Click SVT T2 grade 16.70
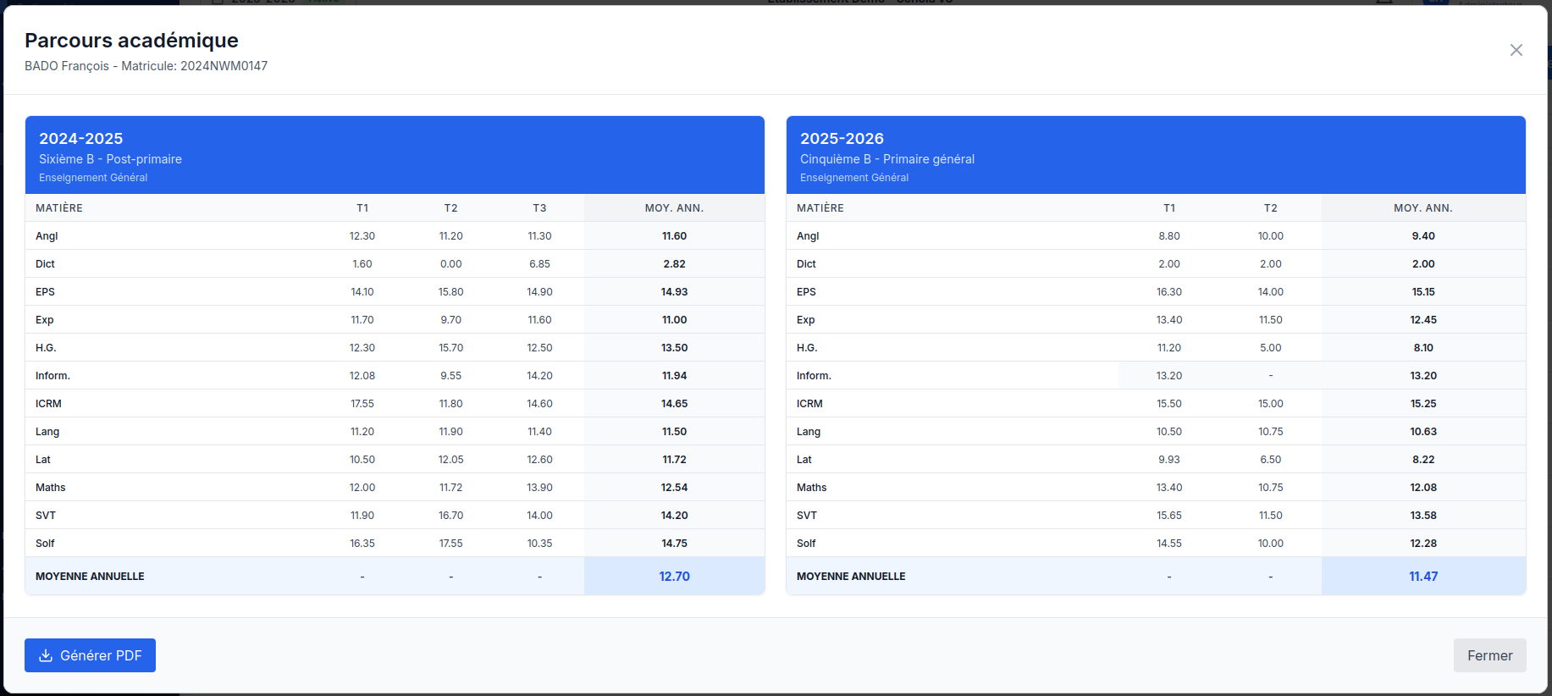Screen dimensions: 1552x696 click(450, 516)
